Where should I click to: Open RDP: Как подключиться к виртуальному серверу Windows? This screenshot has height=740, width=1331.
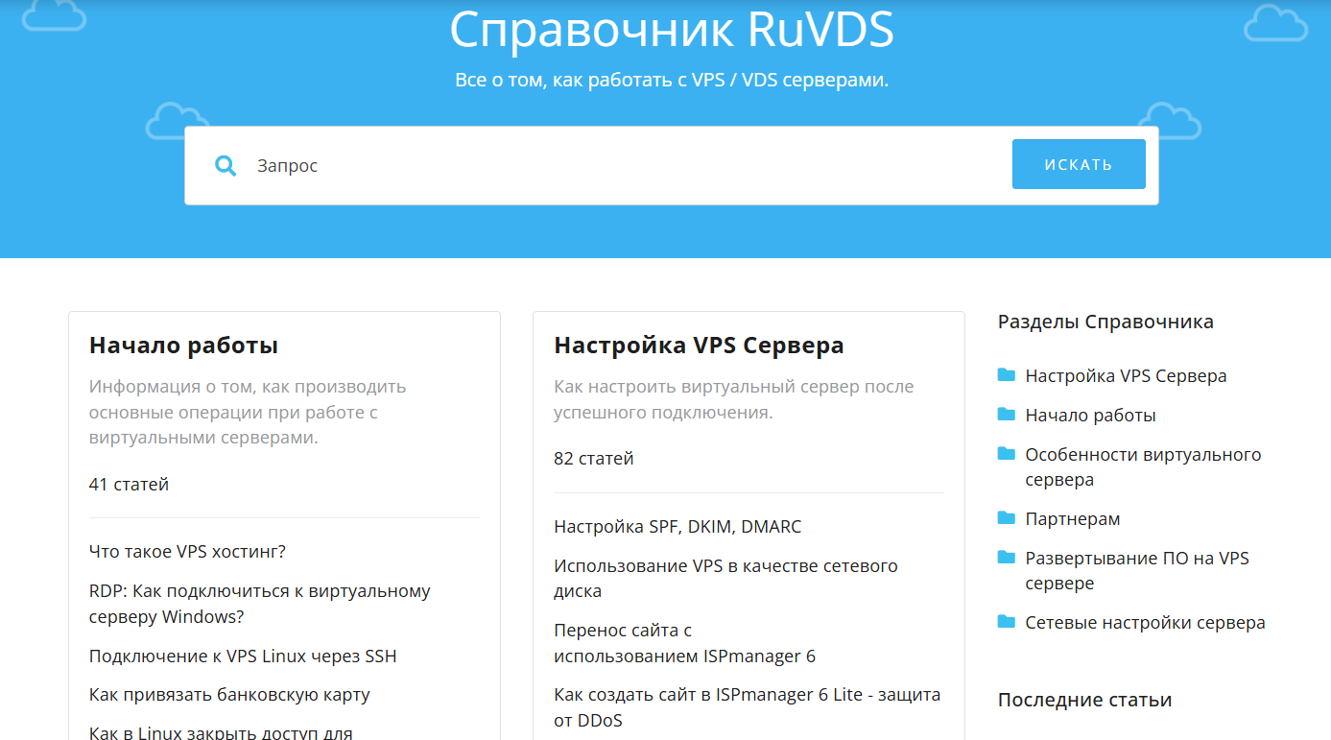259,604
